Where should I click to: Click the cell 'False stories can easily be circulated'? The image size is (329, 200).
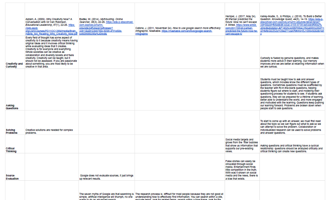coord(242,167)
